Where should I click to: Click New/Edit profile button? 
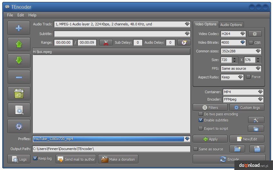[247, 139]
